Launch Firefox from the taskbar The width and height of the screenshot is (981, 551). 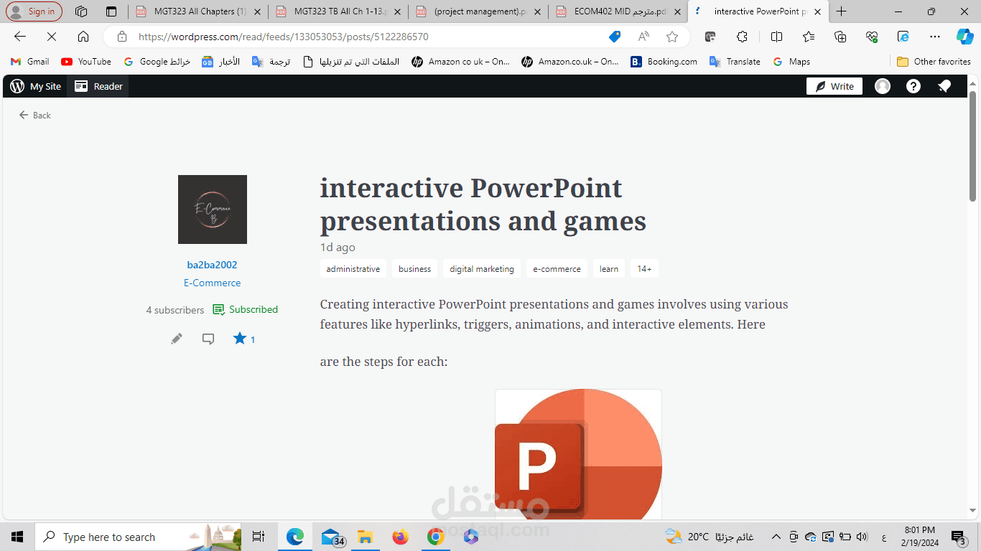tap(401, 537)
